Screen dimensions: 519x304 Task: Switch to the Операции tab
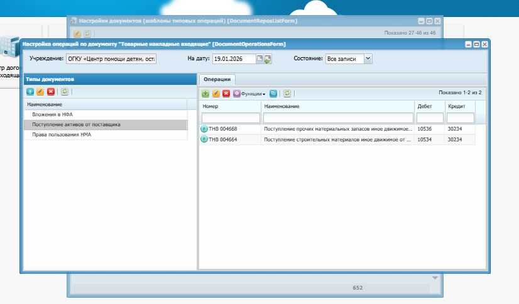click(x=217, y=79)
